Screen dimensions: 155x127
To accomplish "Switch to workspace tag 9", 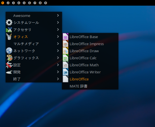I will 45,3.
